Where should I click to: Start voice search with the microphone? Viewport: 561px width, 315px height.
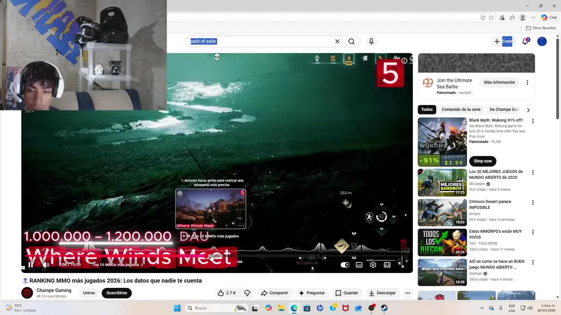point(371,42)
